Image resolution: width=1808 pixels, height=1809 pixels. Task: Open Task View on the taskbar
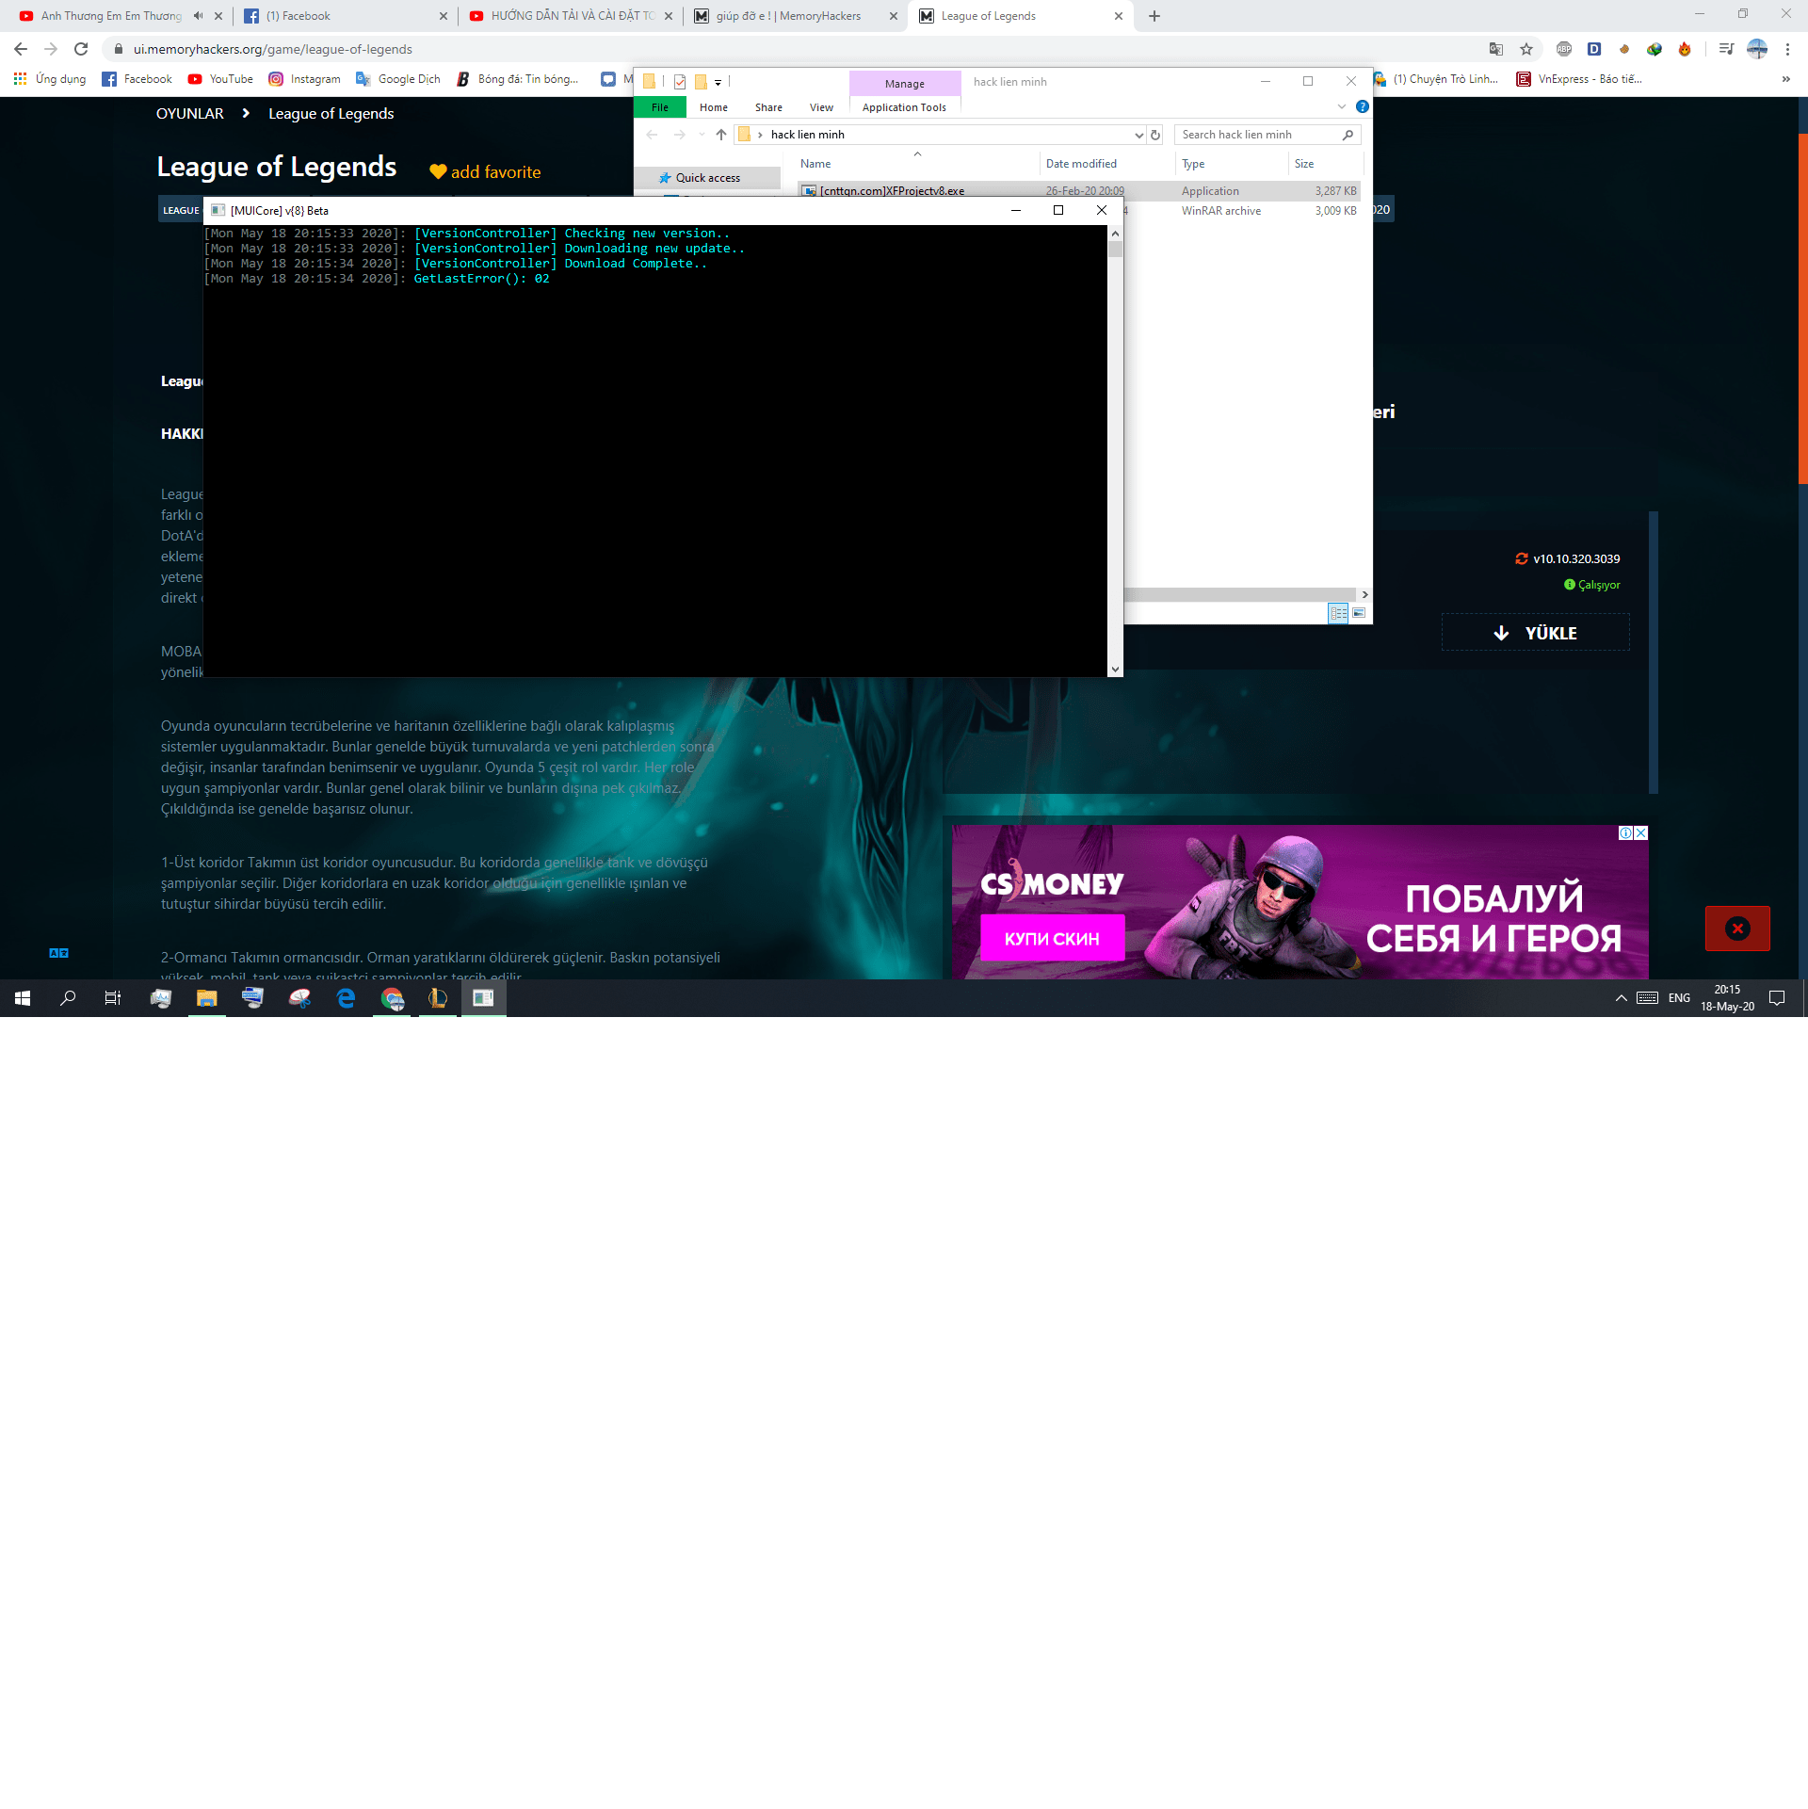click(x=113, y=998)
